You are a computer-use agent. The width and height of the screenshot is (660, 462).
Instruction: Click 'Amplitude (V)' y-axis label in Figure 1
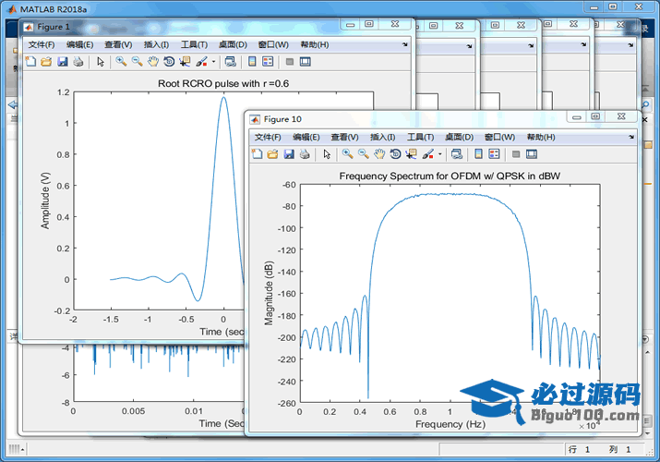point(45,201)
